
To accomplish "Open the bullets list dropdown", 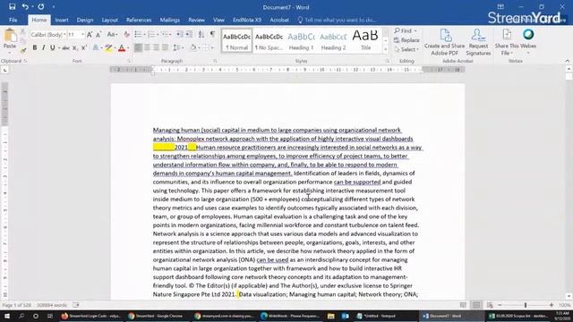I will point(145,35).
